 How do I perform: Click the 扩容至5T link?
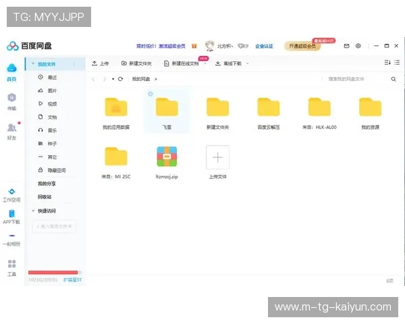point(72,280)
